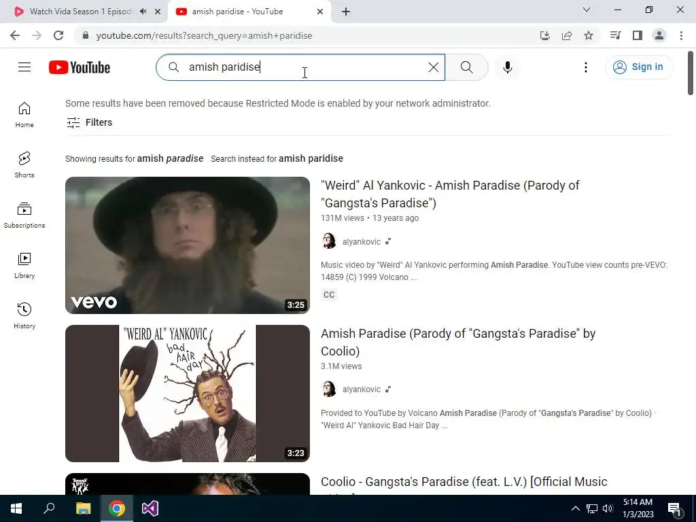The width and height of the screenshot is (696, 522).
Task: Bookmark this page with star
Action: [x=589, y=35]
